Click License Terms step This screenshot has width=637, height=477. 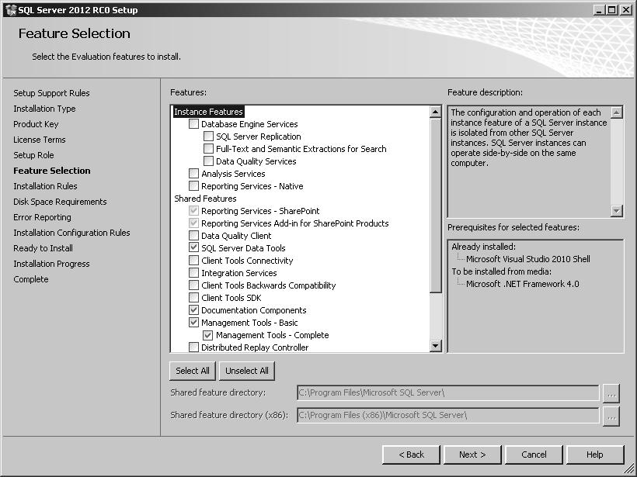click(40, 140)
